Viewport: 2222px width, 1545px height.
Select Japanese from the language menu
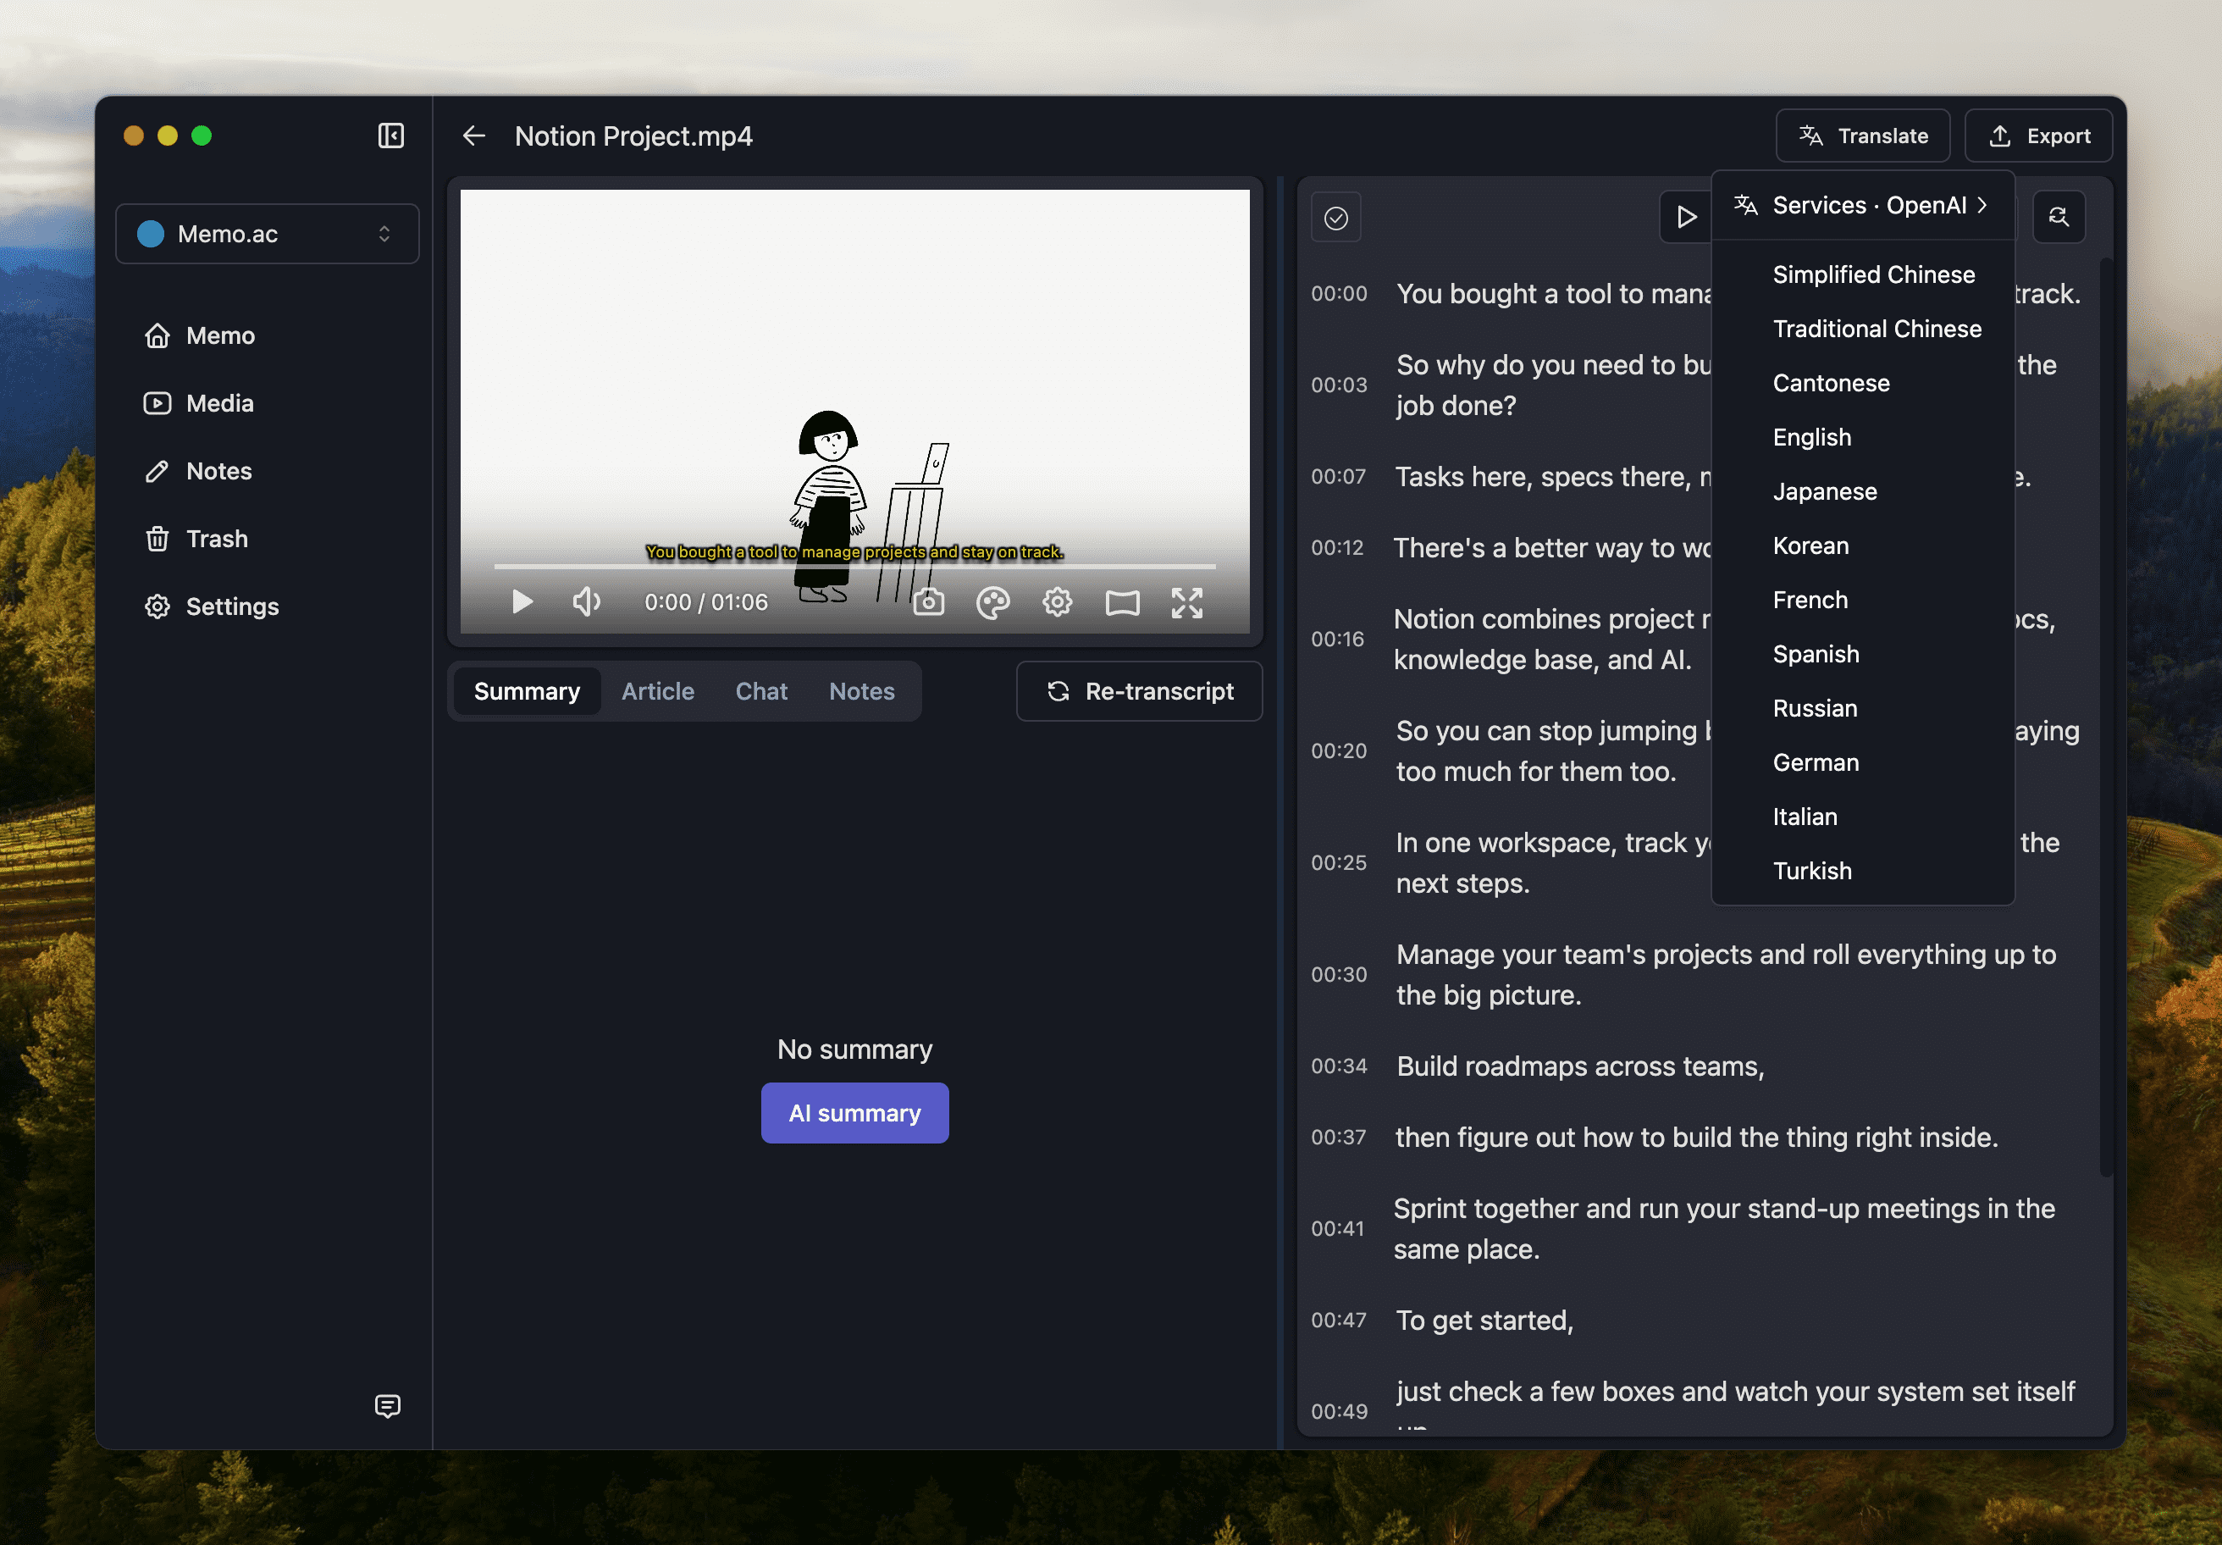tap(1824, 490)
